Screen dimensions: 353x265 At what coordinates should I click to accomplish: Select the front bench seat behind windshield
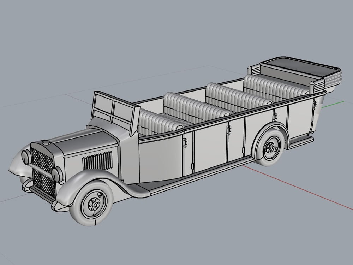click(158, 123)
